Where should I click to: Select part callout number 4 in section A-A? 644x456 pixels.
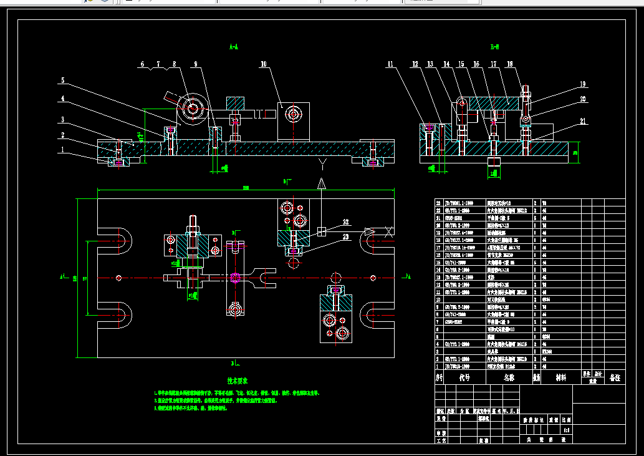[63, 98]
